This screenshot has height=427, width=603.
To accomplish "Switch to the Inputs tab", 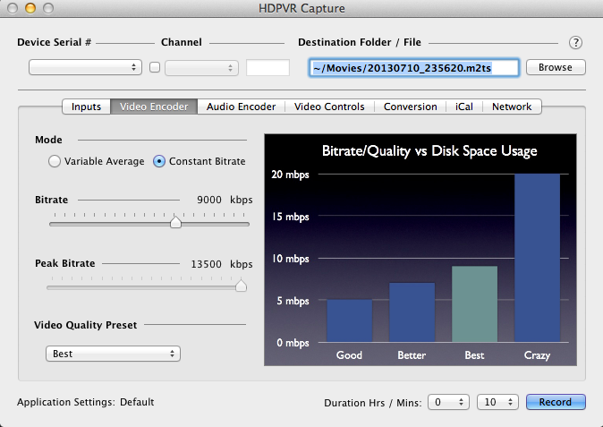I will click(86, 107).
